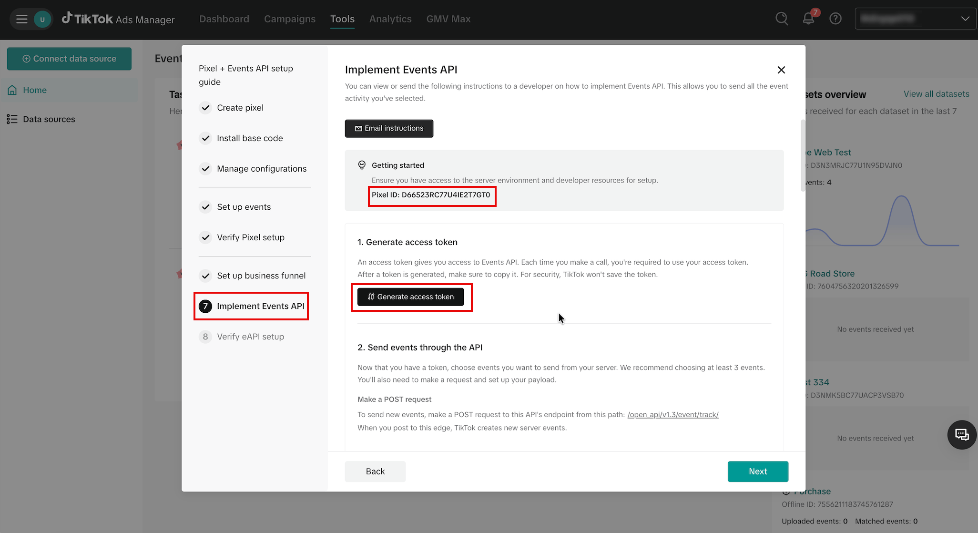978x533 pixels.
Task: Click the Back button
Action: 375,471
